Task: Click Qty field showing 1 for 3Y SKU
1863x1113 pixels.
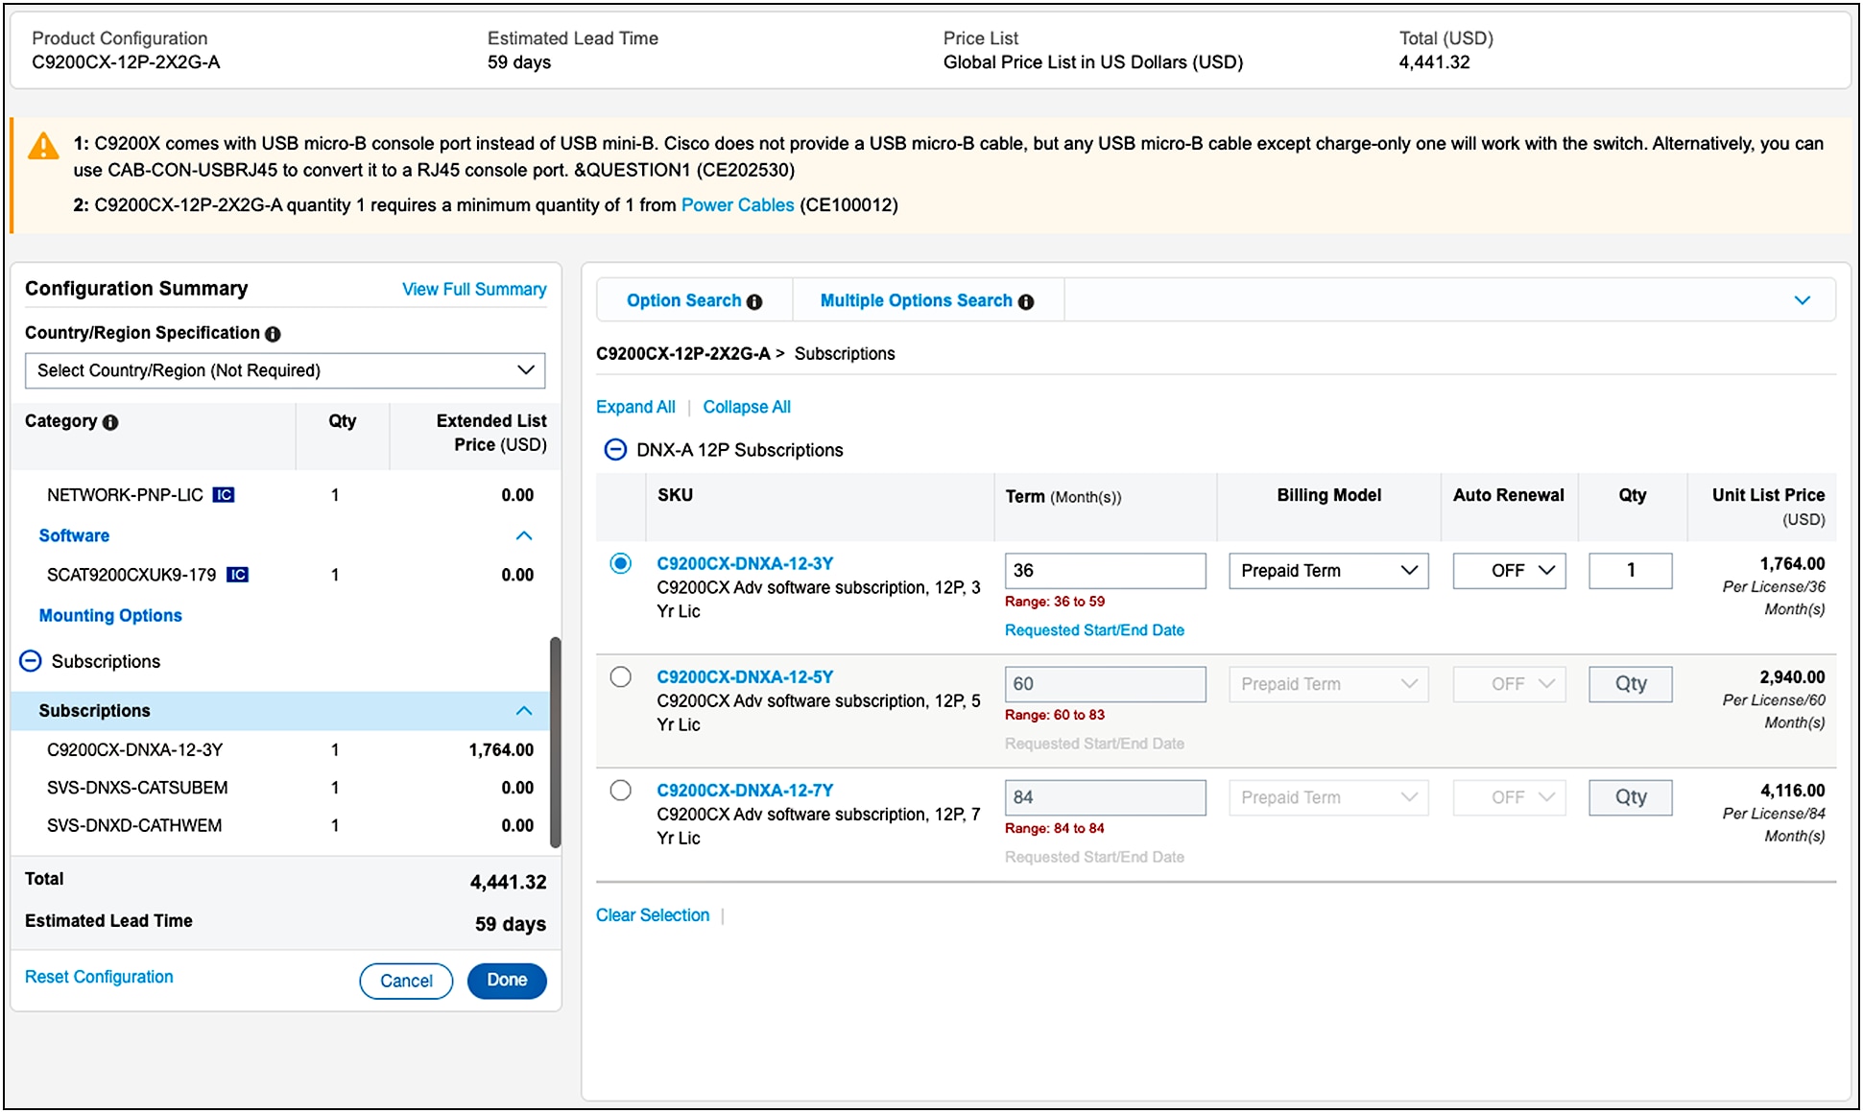Action: click(x=1631, y=571)
